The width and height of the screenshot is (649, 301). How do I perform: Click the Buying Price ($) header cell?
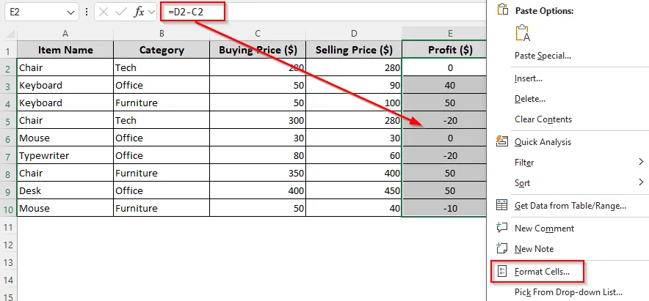click(x=258, y=50)
